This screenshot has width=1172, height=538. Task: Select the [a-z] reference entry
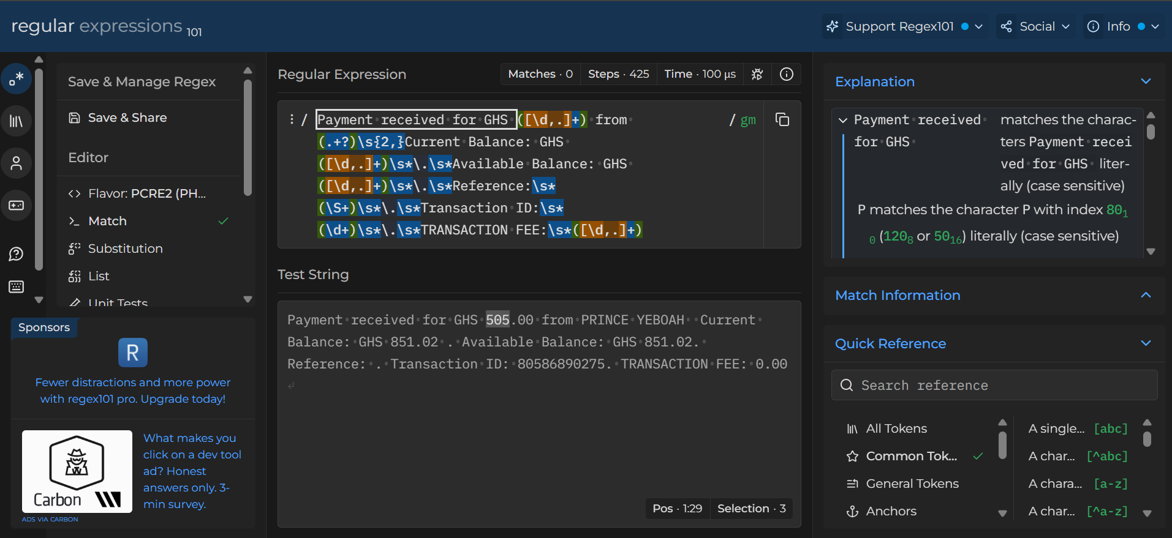click(1078, 484)
